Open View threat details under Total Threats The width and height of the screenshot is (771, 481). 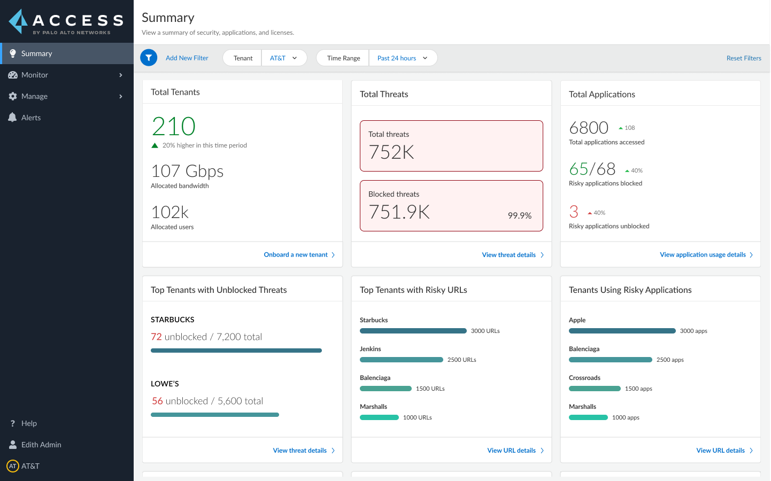tap(509, 255)
